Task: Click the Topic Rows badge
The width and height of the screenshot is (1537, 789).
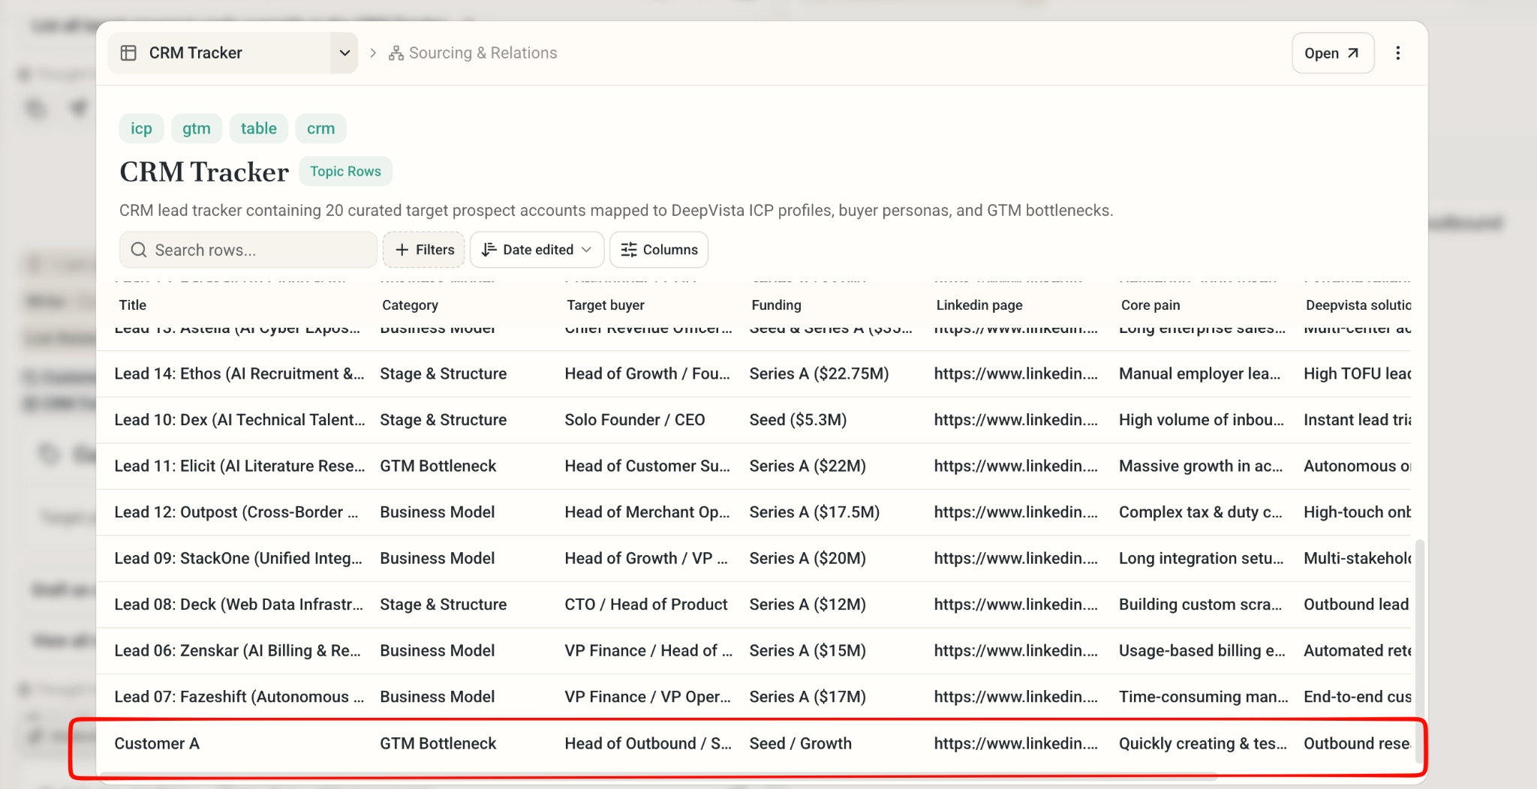Action: [x=346, y=171]
